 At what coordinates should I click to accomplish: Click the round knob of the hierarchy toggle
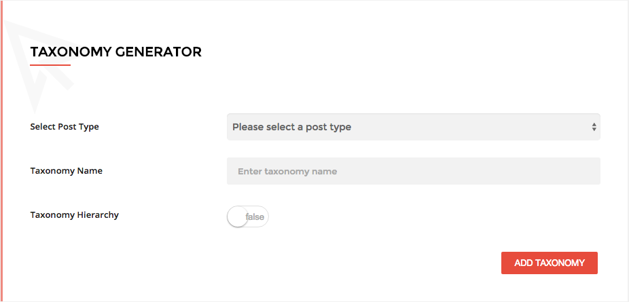point(237,217)
